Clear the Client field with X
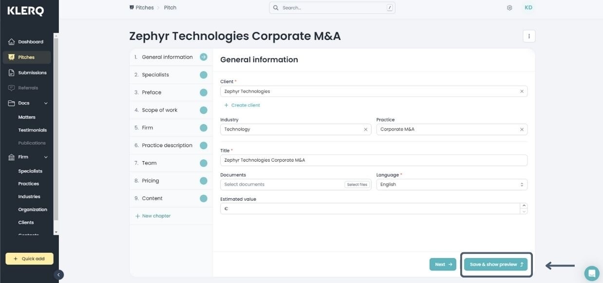 [522, 91]
